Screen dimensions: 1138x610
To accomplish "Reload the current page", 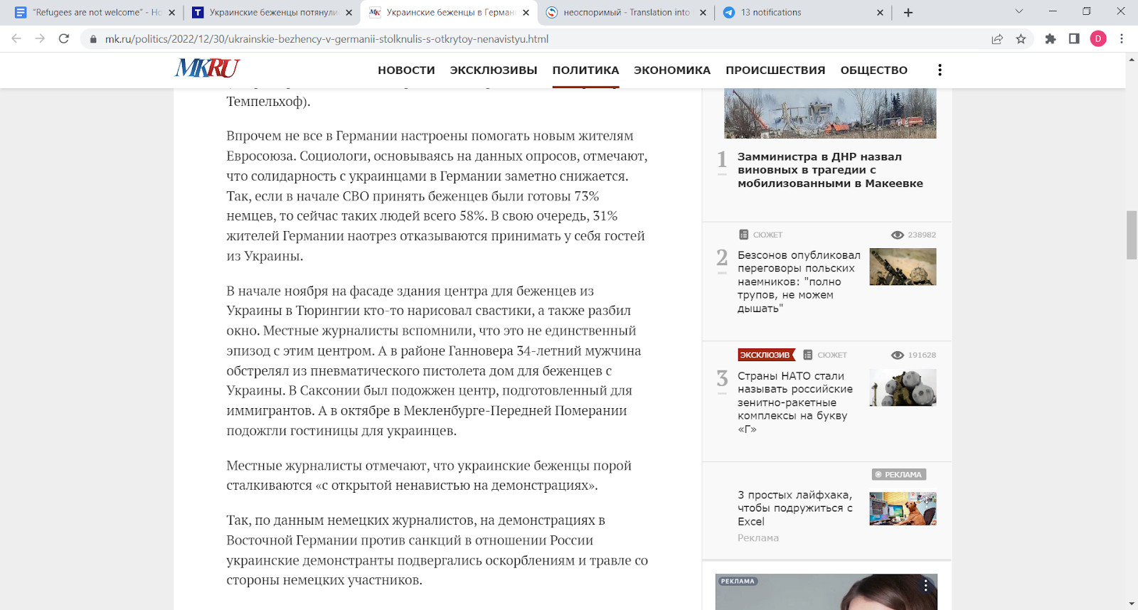I will click(x=64, y=38).
